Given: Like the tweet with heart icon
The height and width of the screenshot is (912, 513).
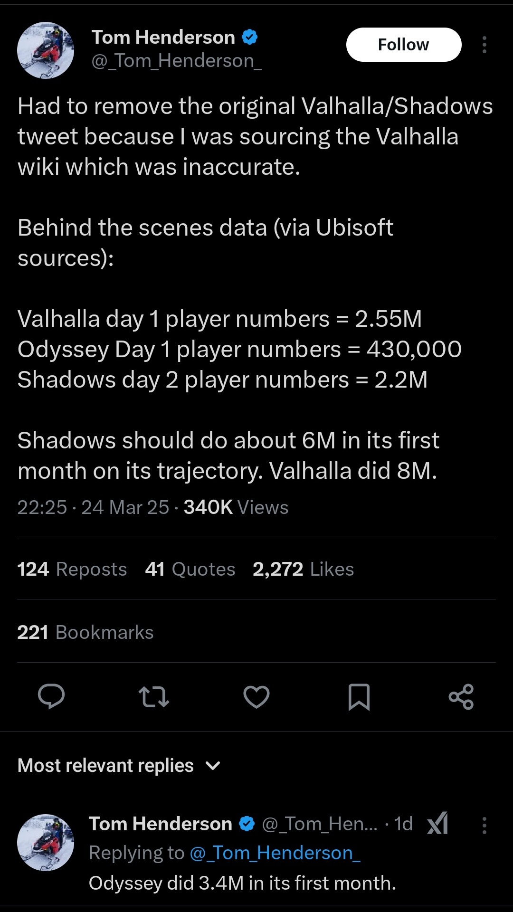Looking at the screenshot, I should tap(256, 697).
